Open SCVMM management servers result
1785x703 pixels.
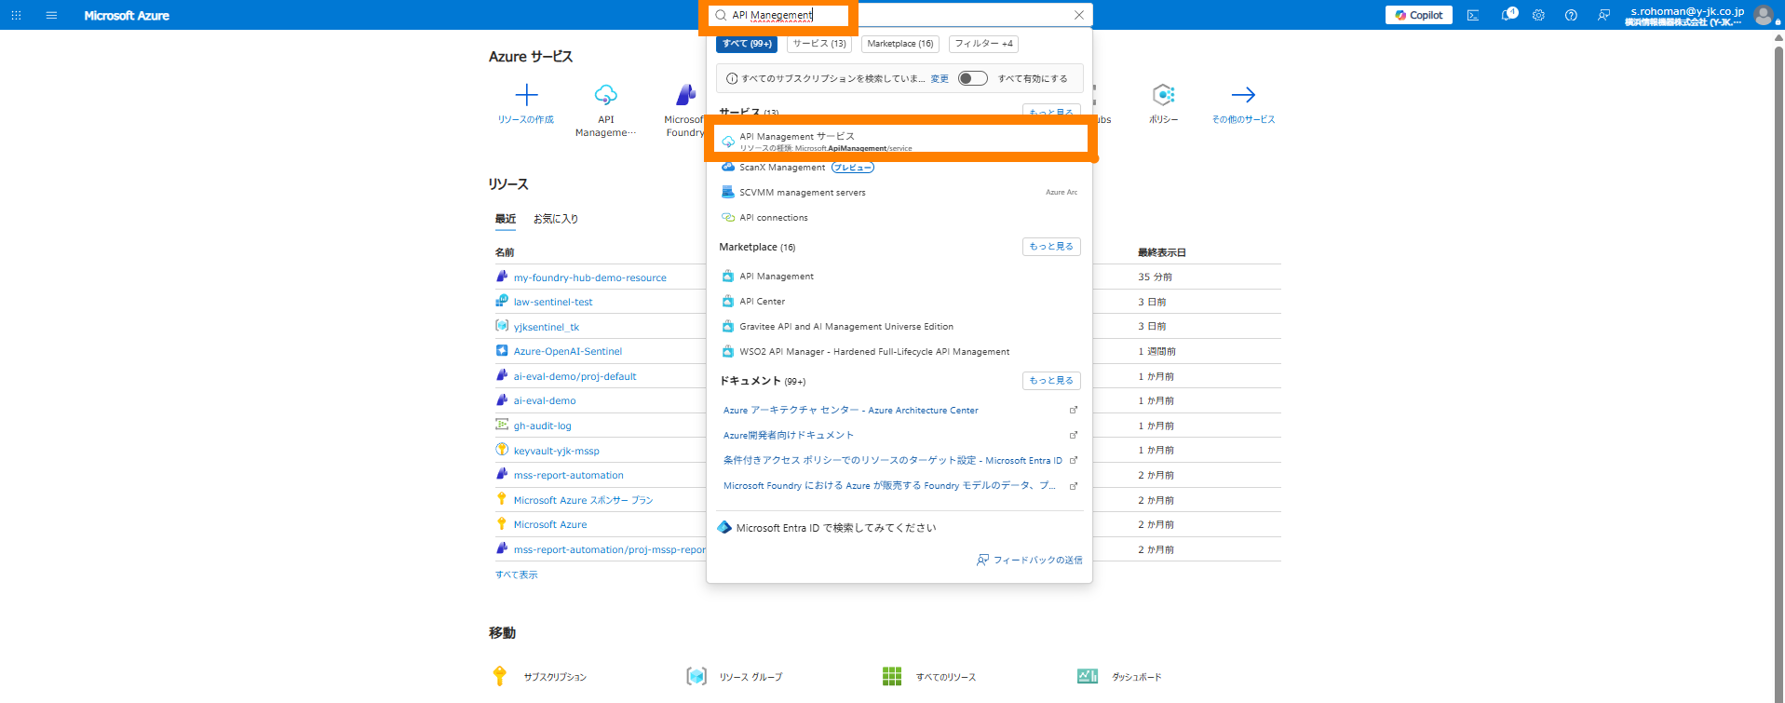(x=899, y=193)
